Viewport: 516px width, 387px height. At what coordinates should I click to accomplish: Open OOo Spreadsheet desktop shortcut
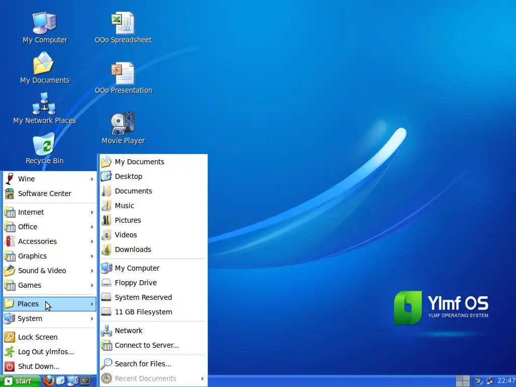(123, 28)
